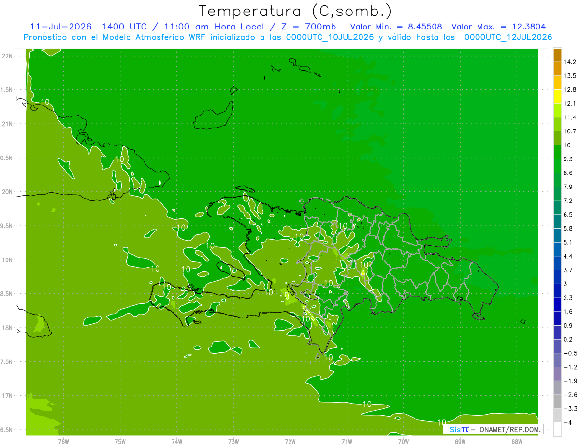Viewport: 580px width, 448px height.
Task: Pick the yellow swatch between 12.1 and 12.8
Action: [557, 97]
